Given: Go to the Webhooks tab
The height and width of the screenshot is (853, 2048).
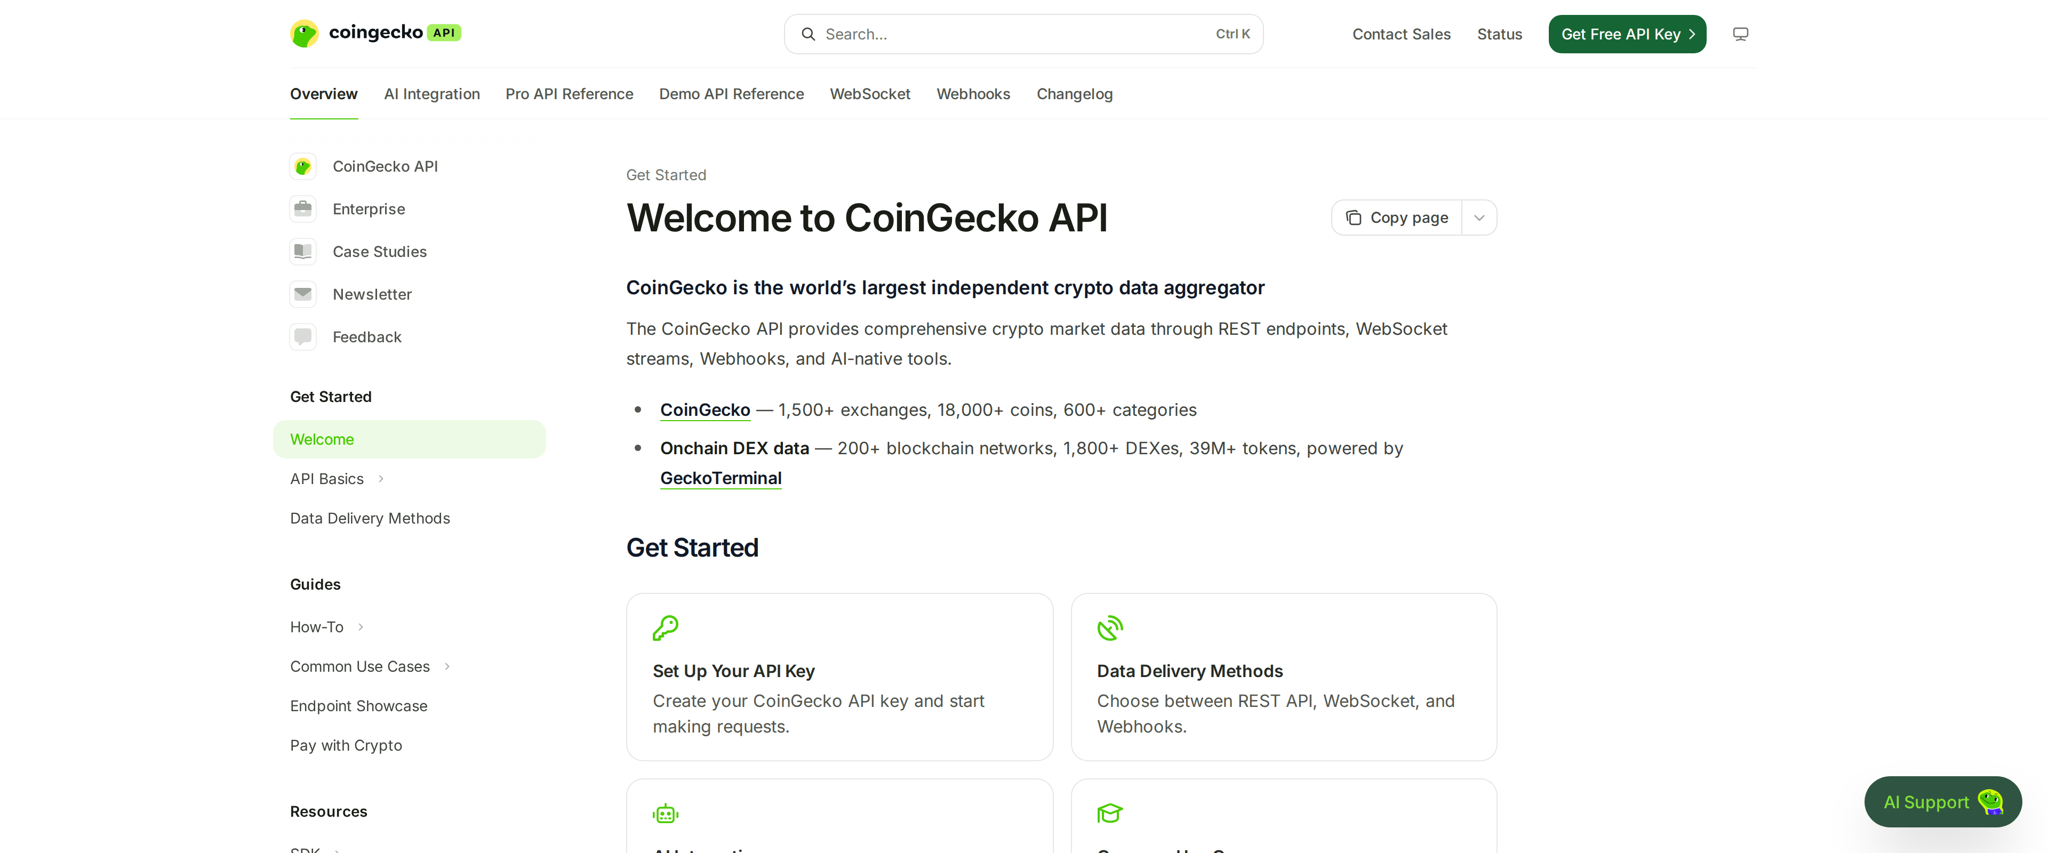Looking at the screenshot, I should tap(973, 94).
